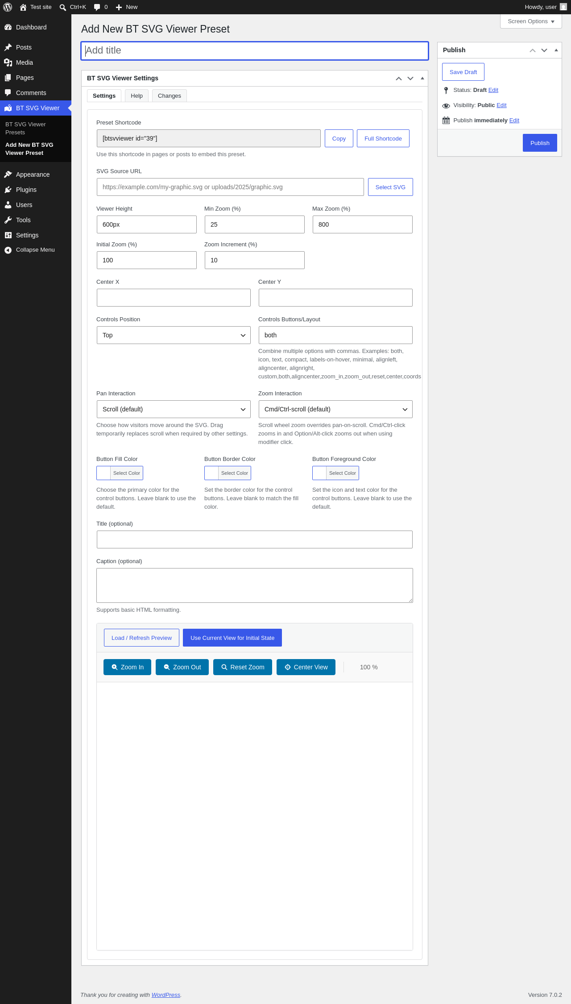This screenshot has height=1004, width=571.
Task: Click the Comments icon in sidebar
Action: point(8,93)
